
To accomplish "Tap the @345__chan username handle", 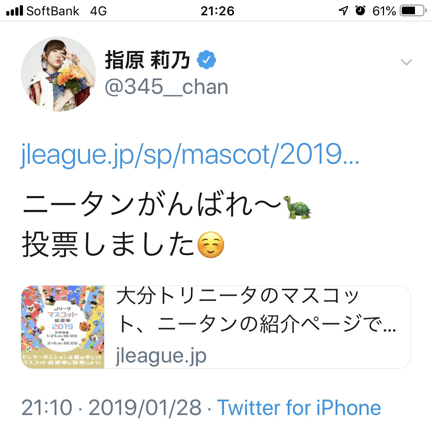I will pyautogui.click(x=167, y=87).
